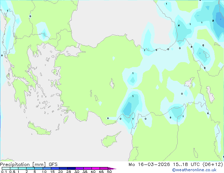Click the 30–35 mm purple legend box

tap(79, 168)
